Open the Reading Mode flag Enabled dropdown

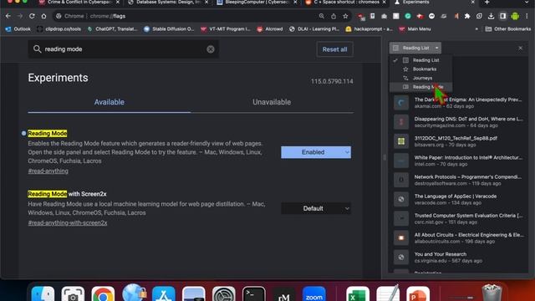coord(316,152)
